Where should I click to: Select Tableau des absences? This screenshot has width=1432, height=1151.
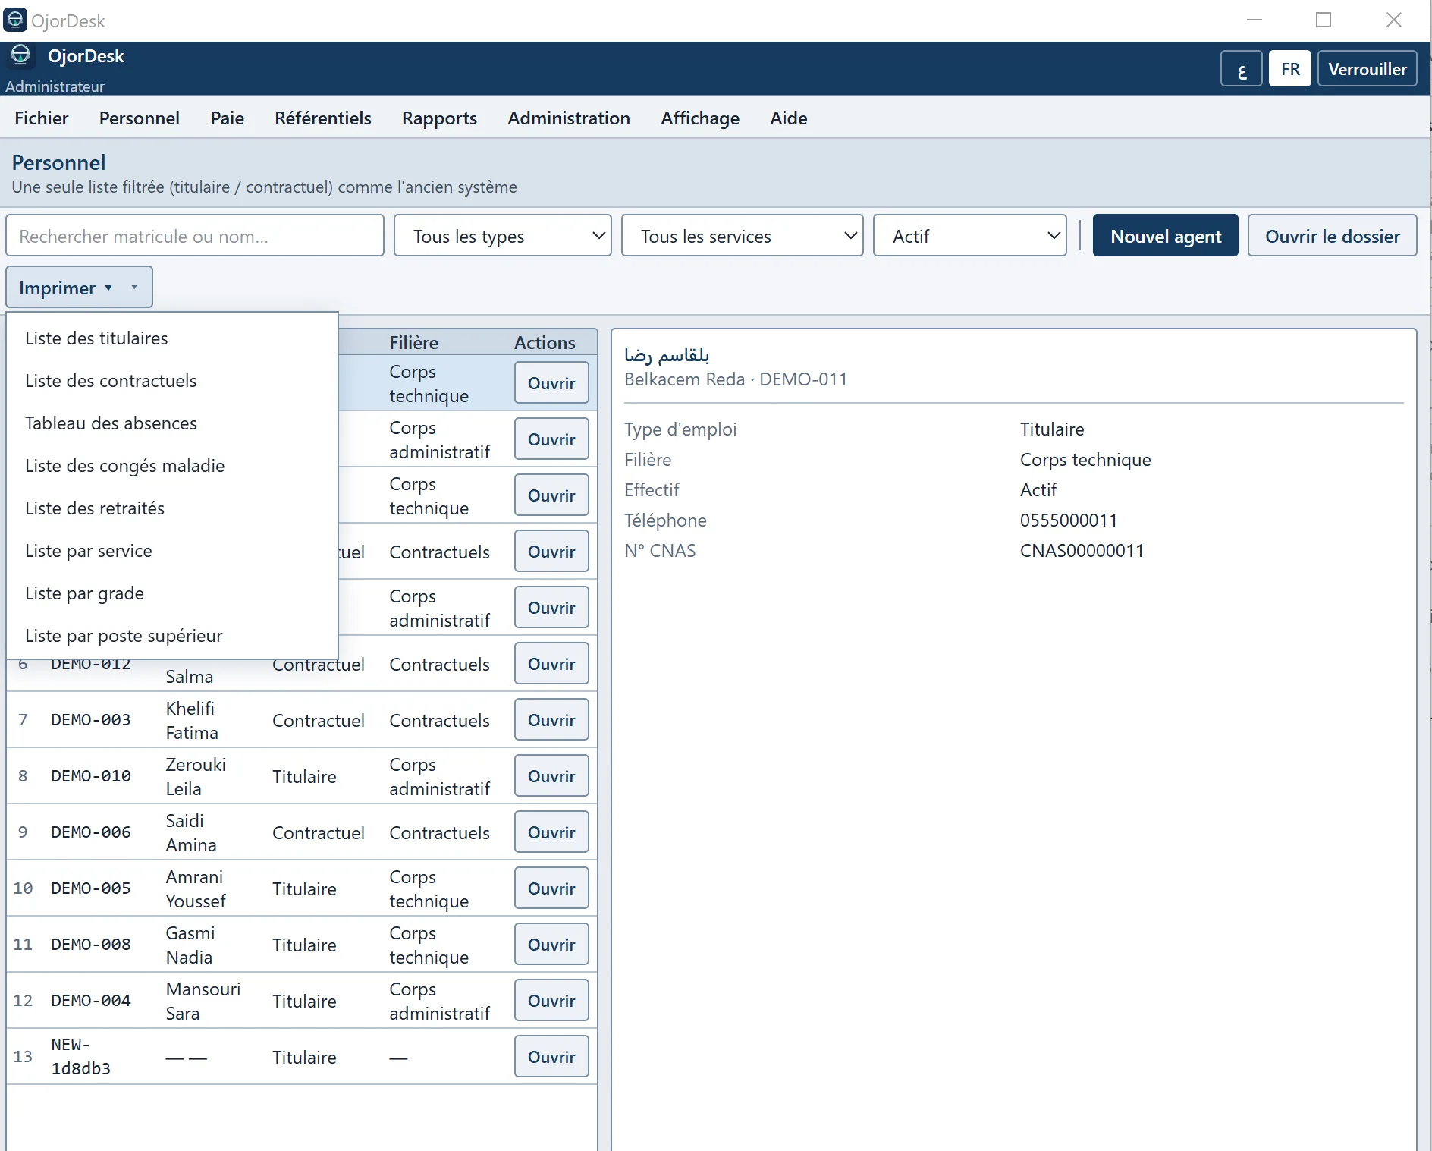(172, 423)
